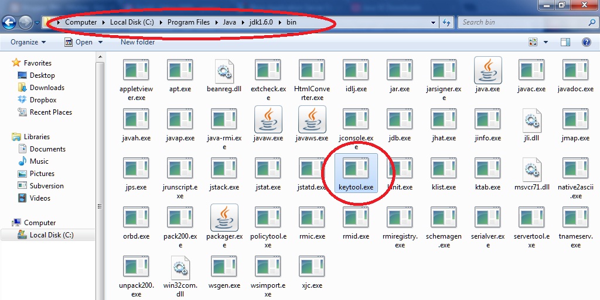Screen dimensions: 600x300
Task: Click Java in the address breadcrumb
Action: click(230, 22)
